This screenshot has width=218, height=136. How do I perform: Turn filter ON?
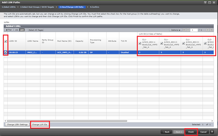[16, 30]
